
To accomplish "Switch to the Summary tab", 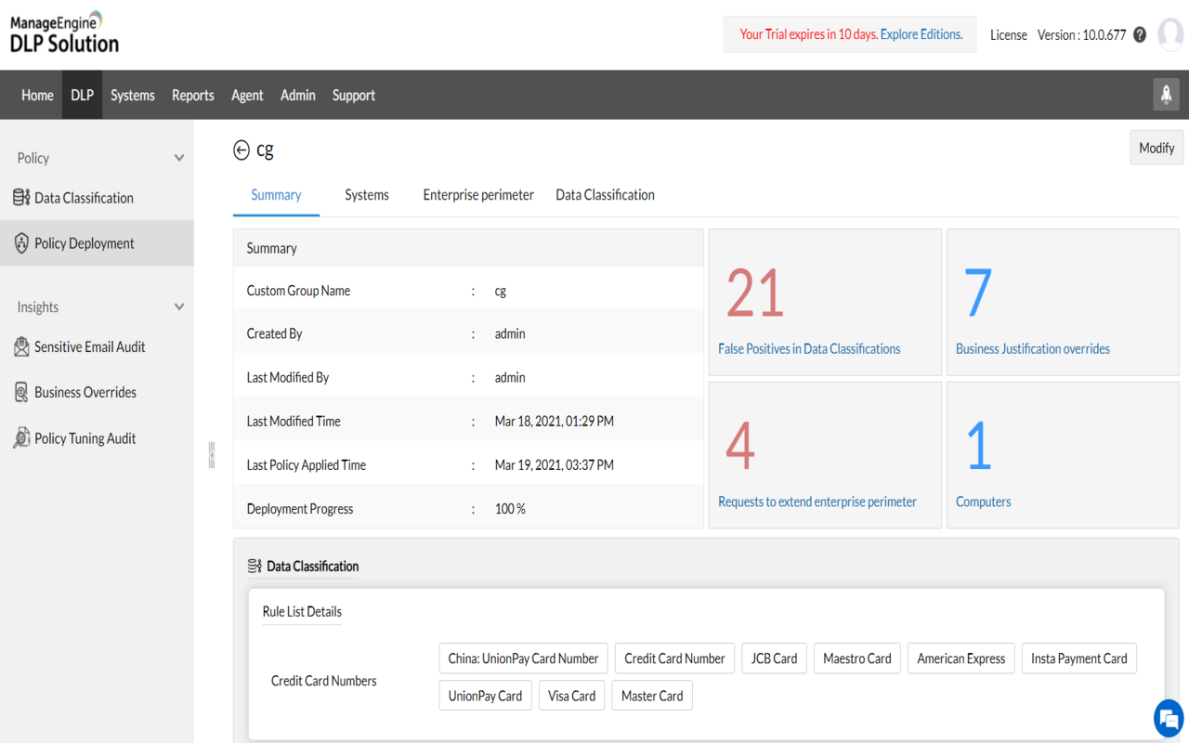I will (276, 195).
